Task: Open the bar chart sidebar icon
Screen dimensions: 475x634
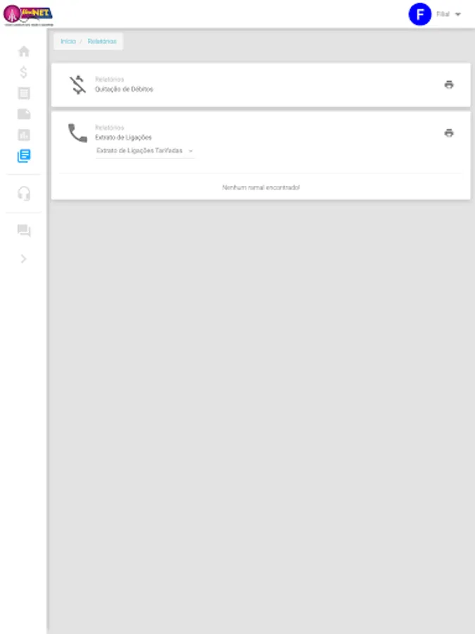Action: pyautogui.click(x=24, y=135)
